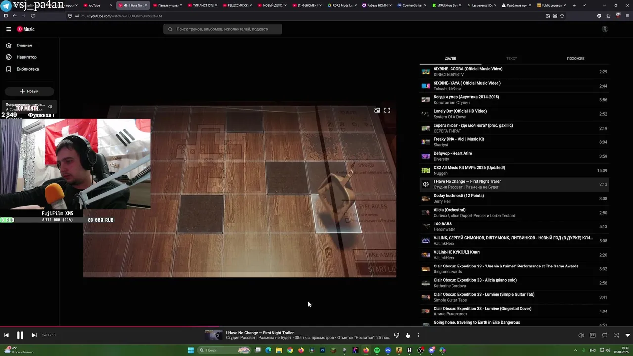Viewport: 633px width, 356px height.
Task: Open the YouTube Music hamburger menu
Action: [8, 29]
